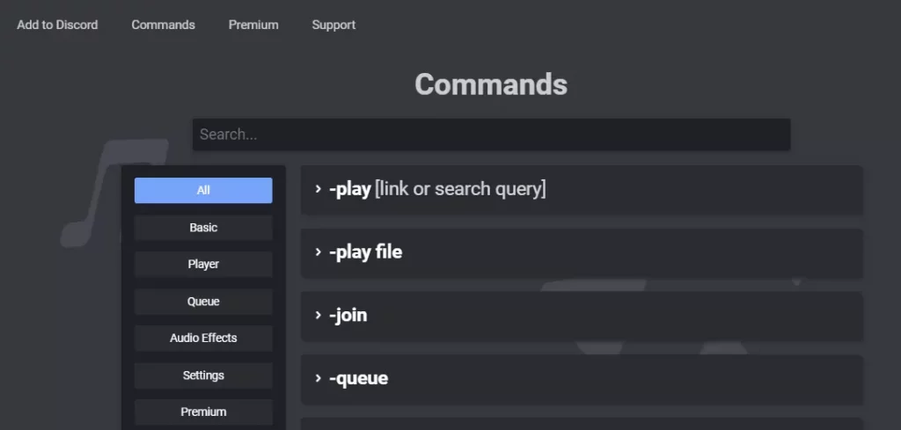Go to the Commands nav item
This screenshot has height=430, width=901.
(163, 25)
